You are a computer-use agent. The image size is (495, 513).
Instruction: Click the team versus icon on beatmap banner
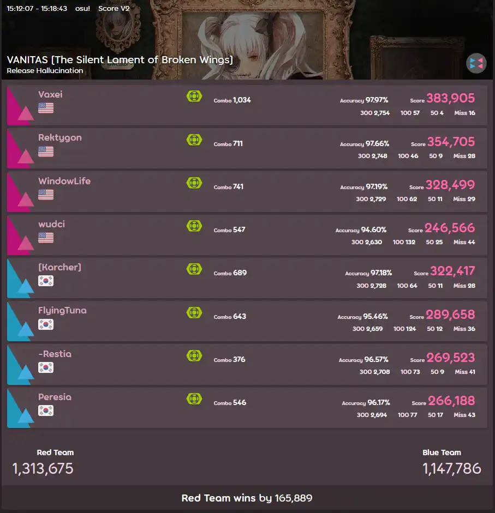(x=476, y=63)
